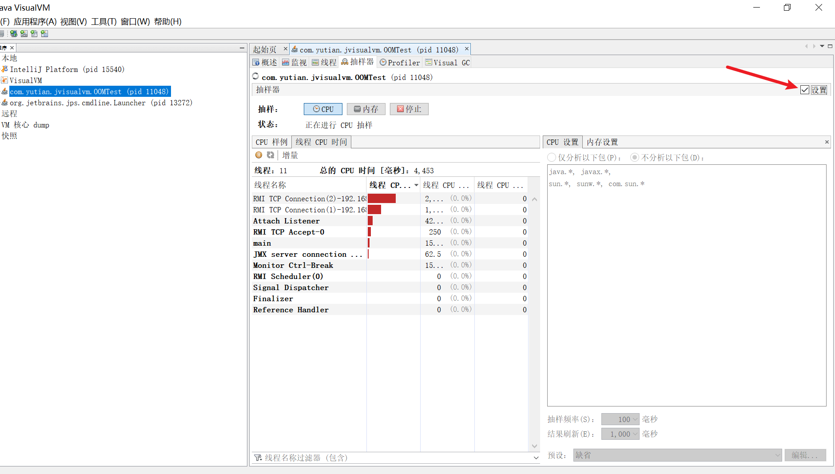This screenshot has height=474, width=835.
Task: Open the 抽样频率 sampling rate dropdown
Action: [635, 419]
